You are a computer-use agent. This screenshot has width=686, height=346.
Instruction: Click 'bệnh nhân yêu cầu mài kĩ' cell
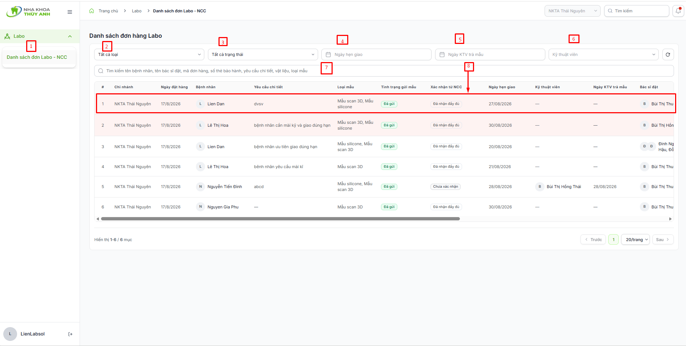[x=278, y=167]
